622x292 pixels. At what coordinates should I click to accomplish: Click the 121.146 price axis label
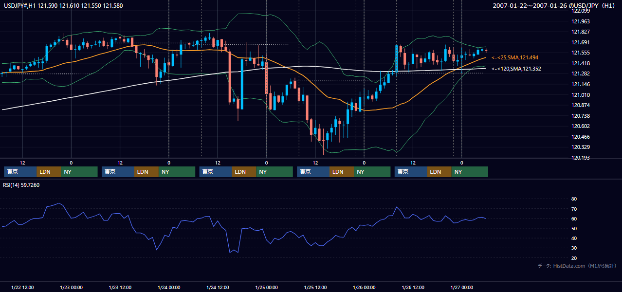coord(580,84)
